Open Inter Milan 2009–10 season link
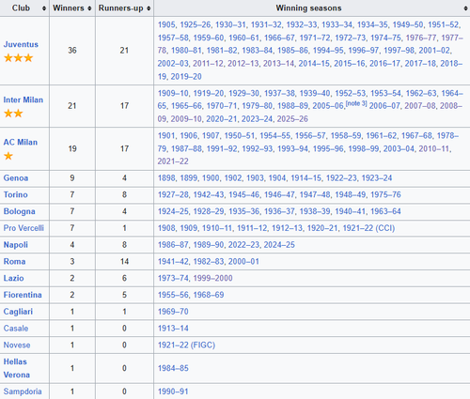 click(186, 119)
